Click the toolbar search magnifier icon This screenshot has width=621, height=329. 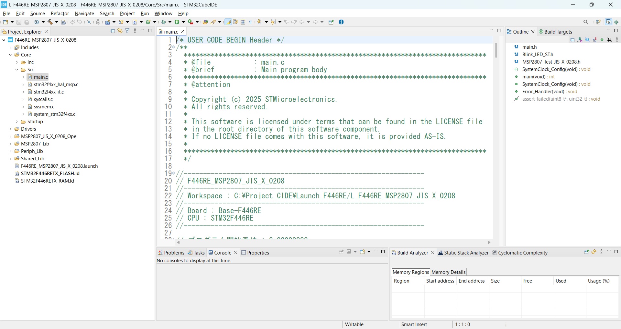click(x=586, y=22)
